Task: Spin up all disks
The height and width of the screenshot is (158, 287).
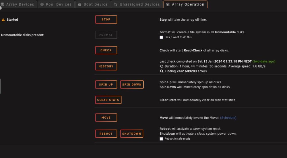Action: click(x=106, y=84)
